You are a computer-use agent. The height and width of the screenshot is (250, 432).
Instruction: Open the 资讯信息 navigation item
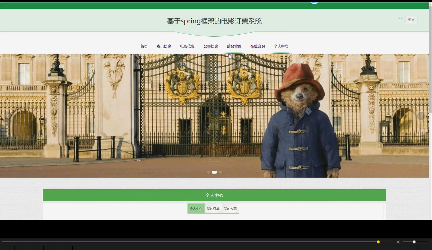[164, 46]
